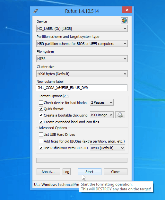Close the Rufus window with the red X
Image resolution: width=165 pixels, height=200 pixels.
point(127,10)
